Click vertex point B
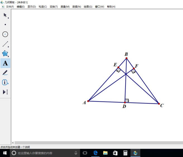Viewport: 183px width, 157px height. pyautogui.click(x=126, y=58)
